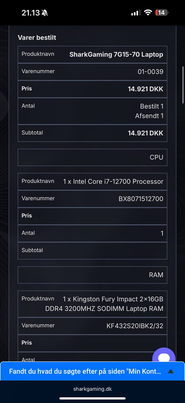Tap the home indicator bar
The height and width of the screenshot is (403, 185).
click(x=92, y=398)
